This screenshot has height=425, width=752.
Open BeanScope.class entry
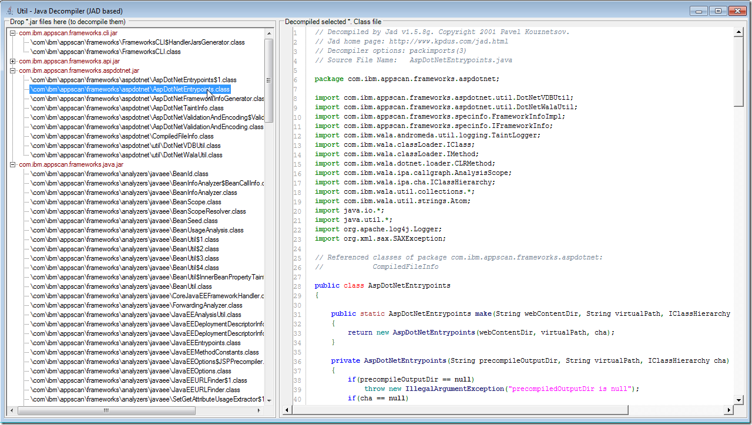(x=126, y=202)
